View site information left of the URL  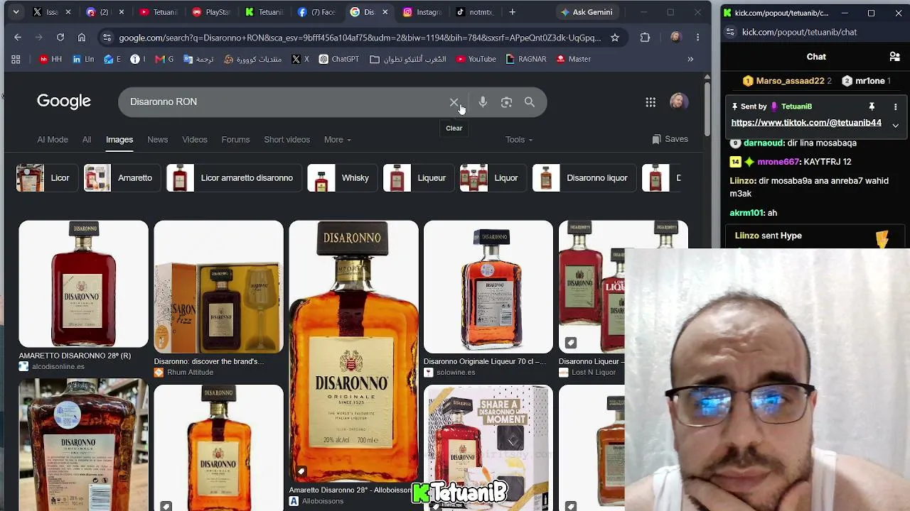(x=107, y=38)
